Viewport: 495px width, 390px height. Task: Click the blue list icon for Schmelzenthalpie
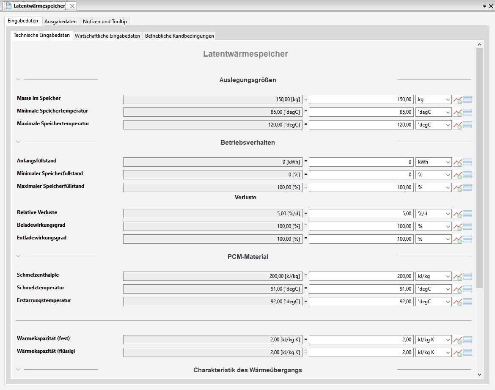(x=467, y=276)
